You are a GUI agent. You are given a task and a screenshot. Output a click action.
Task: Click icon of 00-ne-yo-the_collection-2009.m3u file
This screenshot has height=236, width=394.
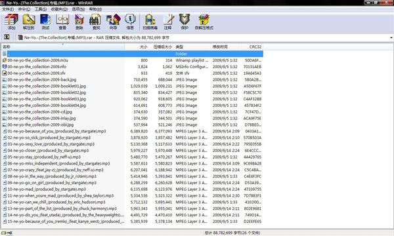pyautogui.click(x=5, y=60)
